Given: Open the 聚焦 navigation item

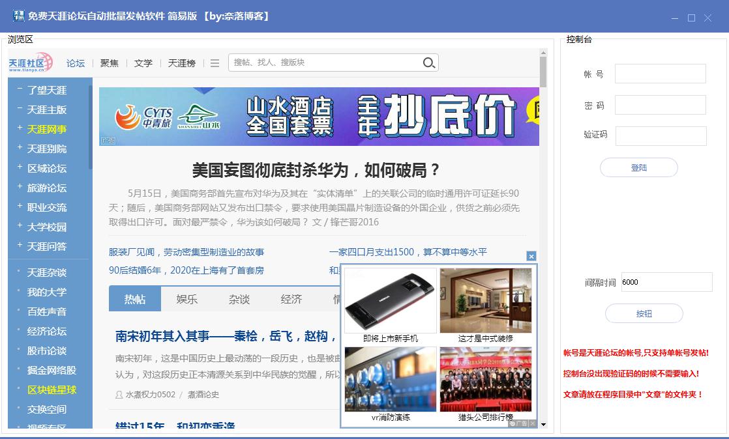Looking at the screenshot, I should (110, 63).
